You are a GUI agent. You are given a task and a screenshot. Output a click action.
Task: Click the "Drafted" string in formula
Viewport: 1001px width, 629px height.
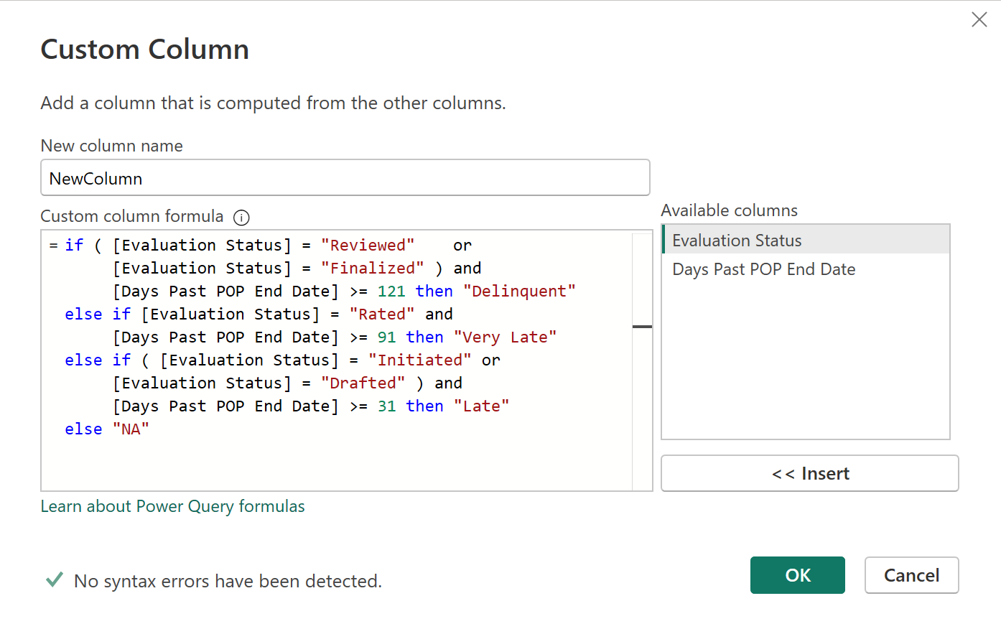pyautogui.click(x=363, y=383)
